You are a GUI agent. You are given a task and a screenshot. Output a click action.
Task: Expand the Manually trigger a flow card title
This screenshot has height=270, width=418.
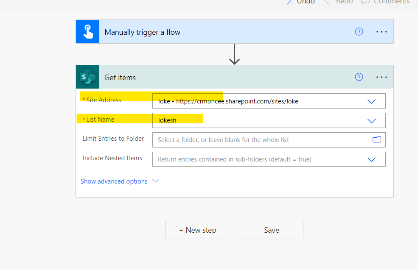point(142,32)
